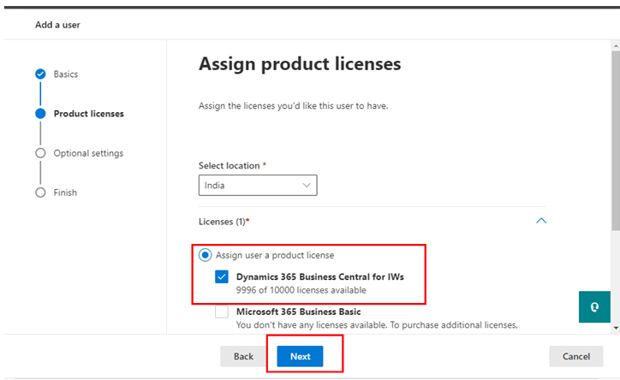Open the Product licenses step label

click(x=88, y=113)
